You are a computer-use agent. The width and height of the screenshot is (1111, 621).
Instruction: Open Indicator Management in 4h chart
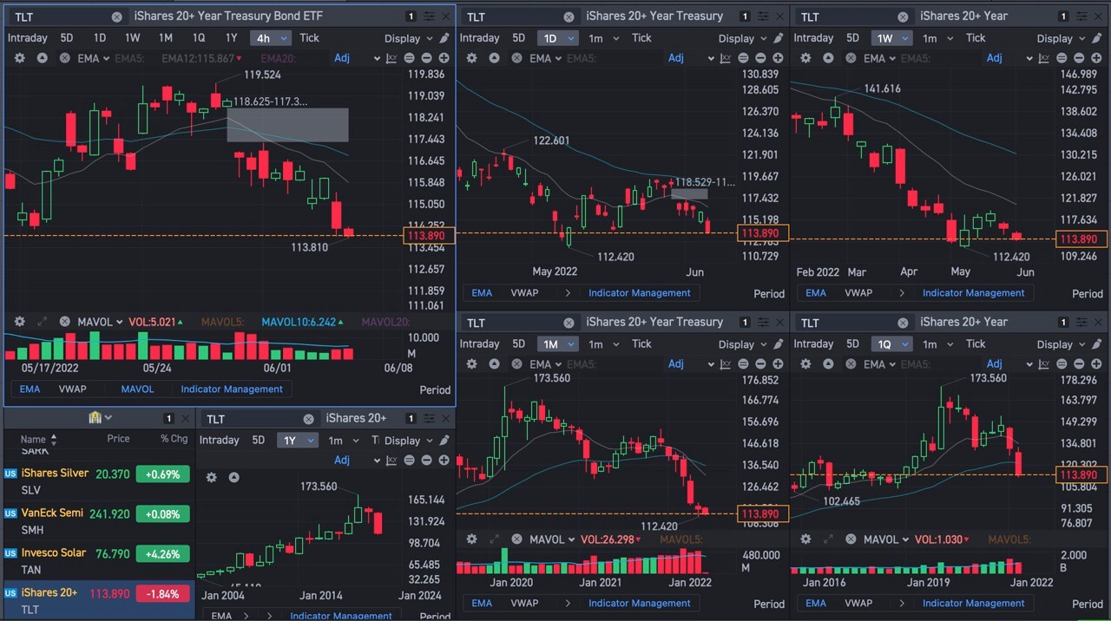coord(232,389)
